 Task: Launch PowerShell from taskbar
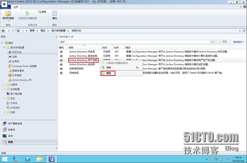[x=28, y=159]
